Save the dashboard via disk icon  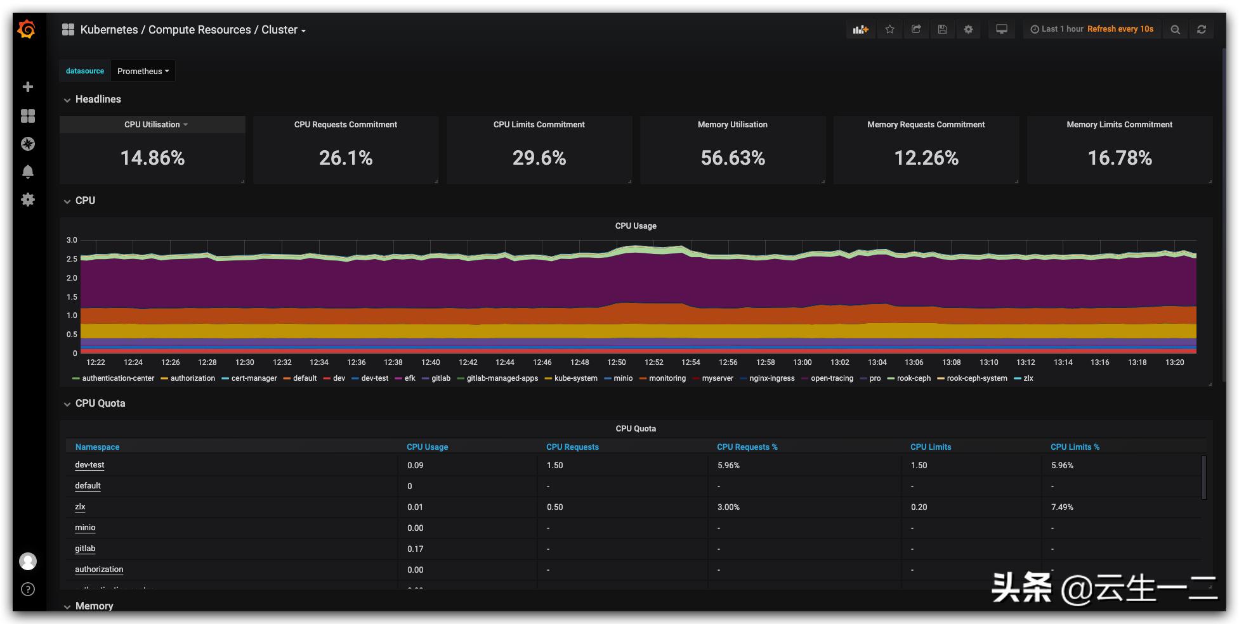pos(942,29)
